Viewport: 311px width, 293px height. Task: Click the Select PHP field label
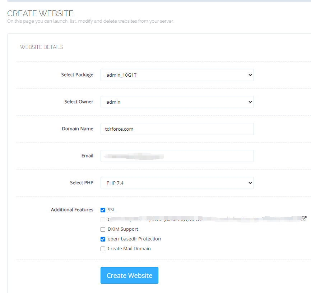82,183
